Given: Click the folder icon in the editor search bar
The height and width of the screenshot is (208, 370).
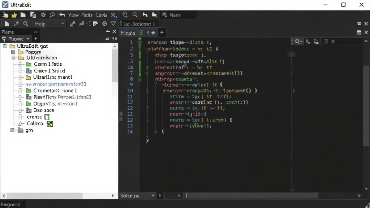Looking at the screenshot, I should (x=316, y=42).
